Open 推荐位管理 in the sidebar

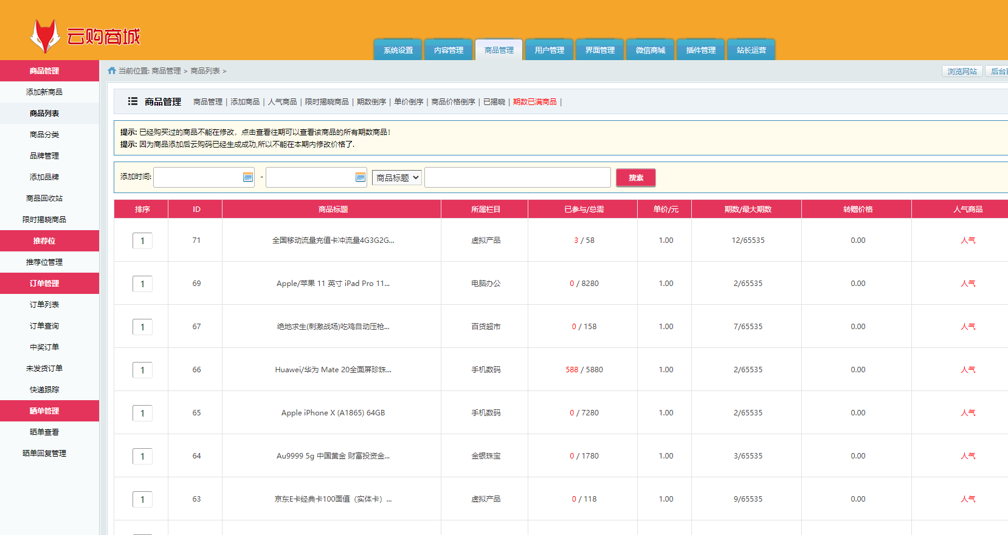(x=44, y=262)
